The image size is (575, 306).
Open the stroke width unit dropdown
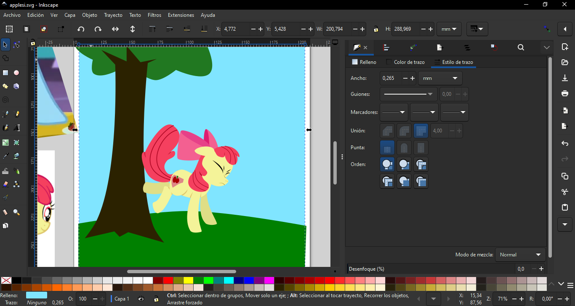(x=440, y=78)
